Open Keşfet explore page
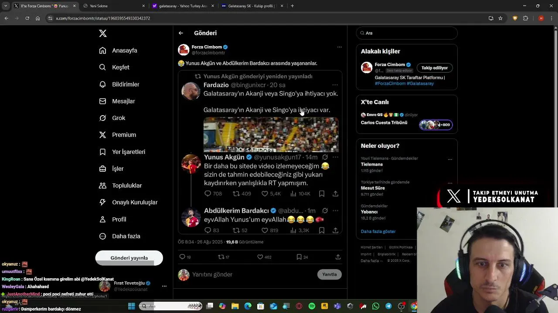 tap(114, 67)
